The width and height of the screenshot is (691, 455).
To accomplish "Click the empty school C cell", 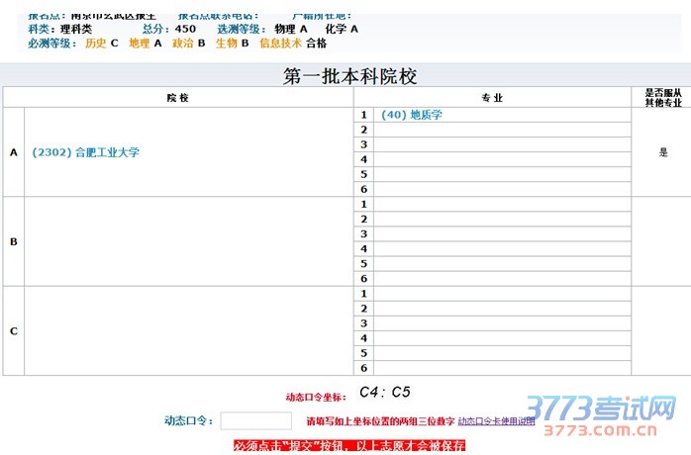I will coord(188,330).
